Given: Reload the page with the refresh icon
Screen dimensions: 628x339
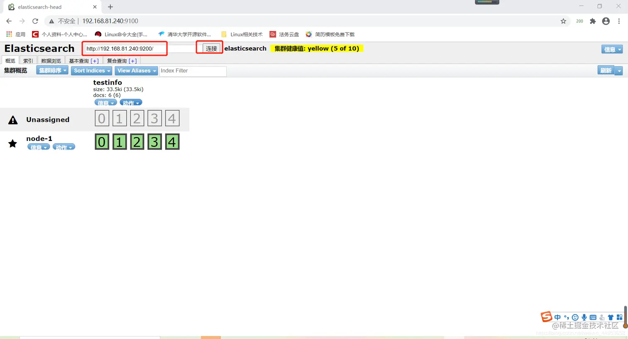Looking at the screenshot, I should (35, 21).
